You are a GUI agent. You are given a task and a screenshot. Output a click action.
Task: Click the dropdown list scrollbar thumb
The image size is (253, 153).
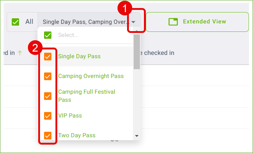click(x=137, y=52)
